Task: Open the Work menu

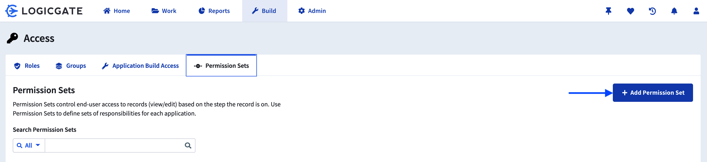Action: pos(164,11)
